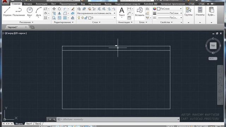Screen dimensions: 226x127
Task: Open the Autodesk 360 ribbon tab
Action: tap(150, 4)
